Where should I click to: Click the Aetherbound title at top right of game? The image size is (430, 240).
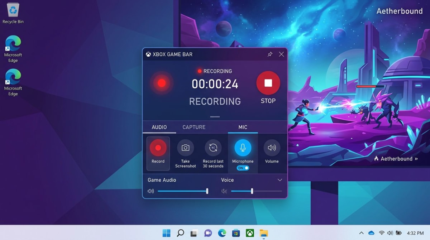pyautogui.click(x=400, y=11)
